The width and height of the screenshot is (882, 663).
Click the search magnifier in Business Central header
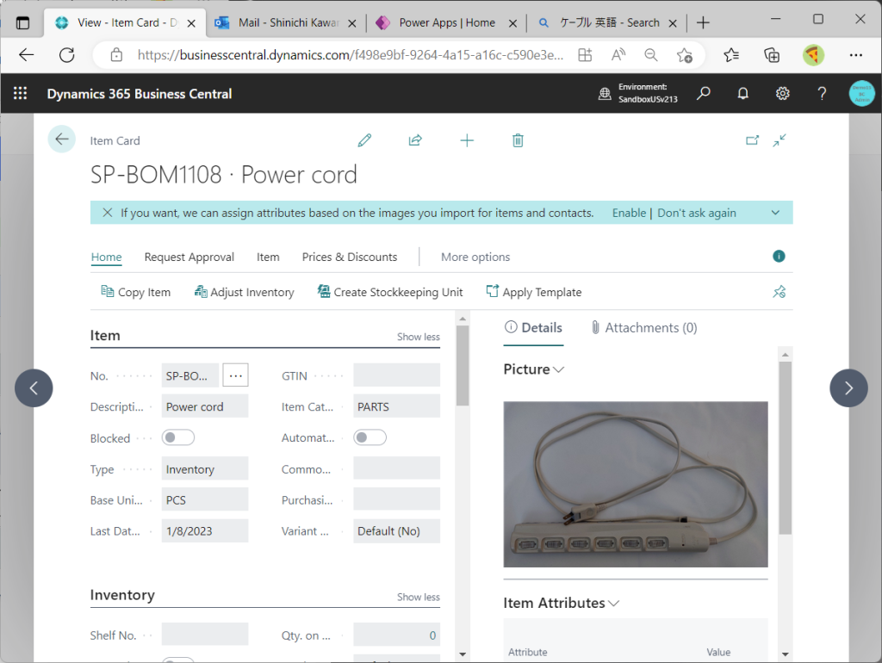click(x=703, y=93)
